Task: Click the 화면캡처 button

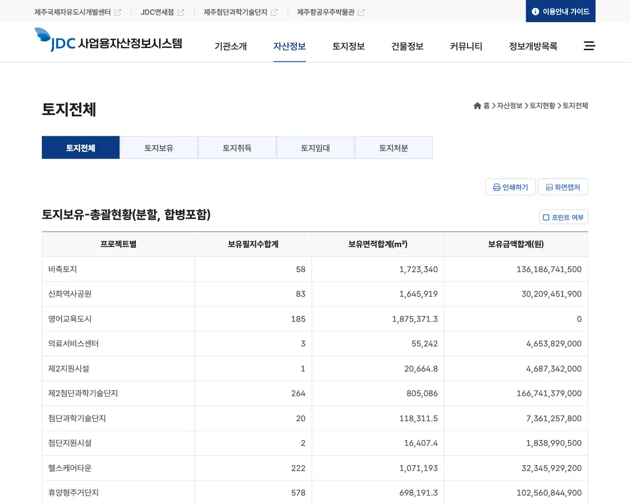Action: 563,187
